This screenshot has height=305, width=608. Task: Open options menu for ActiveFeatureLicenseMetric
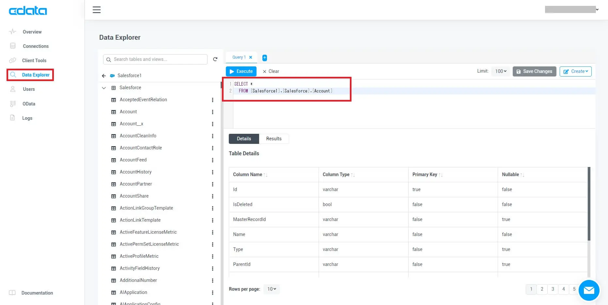212,232
